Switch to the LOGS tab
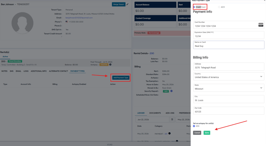The height and width of the screenshot is (146, 266). tap(26, 71)
